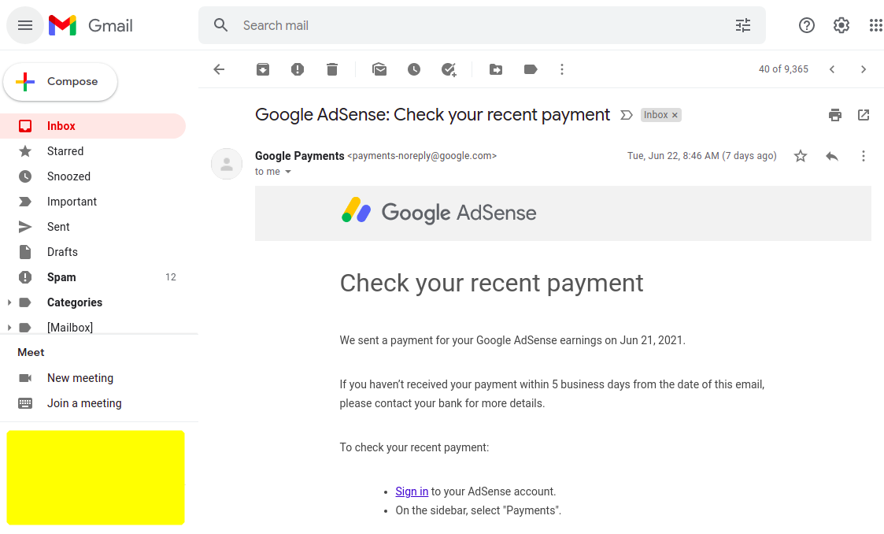884x534 pixels.
Task: Toggle the importance marker beside the subject
Action: coord(627,115)
